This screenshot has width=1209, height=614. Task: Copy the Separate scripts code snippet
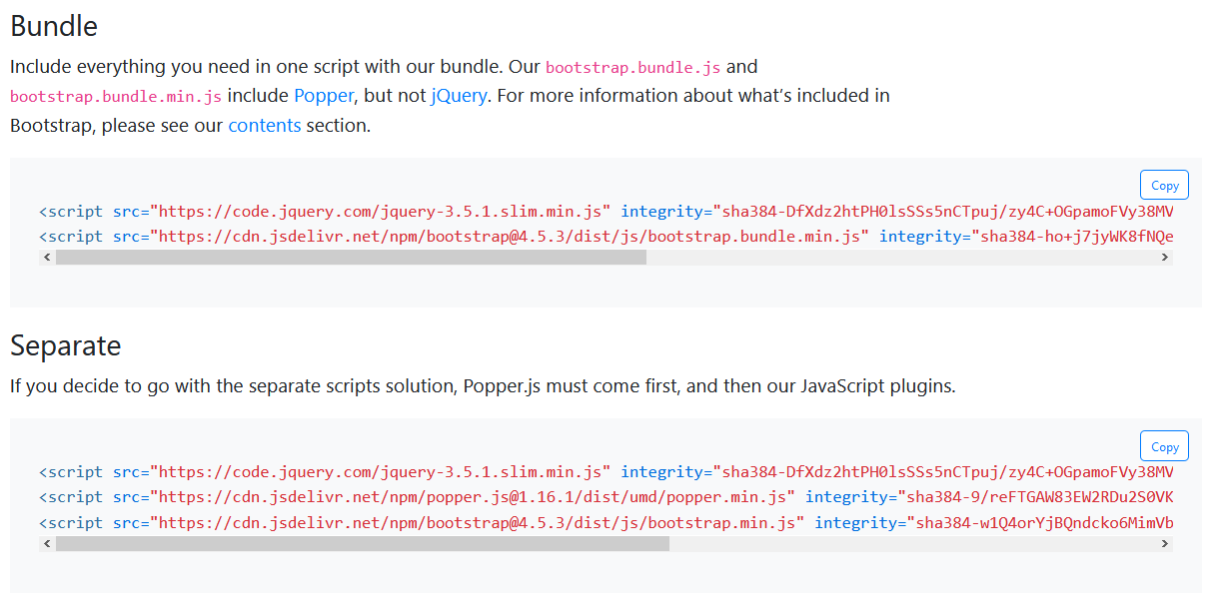(x=1164, y=446)
